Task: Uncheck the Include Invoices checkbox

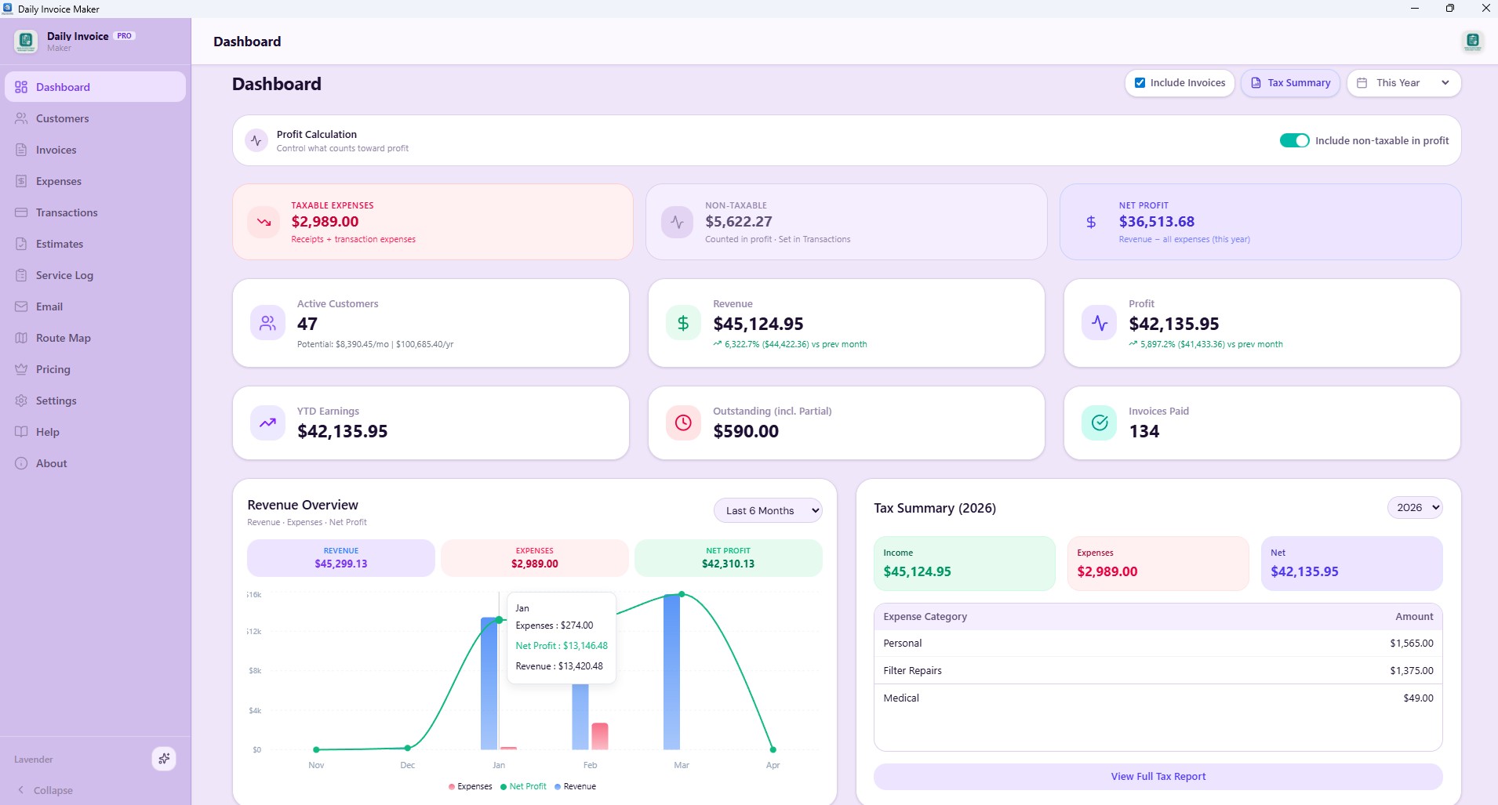Action: coord(1141,82)
